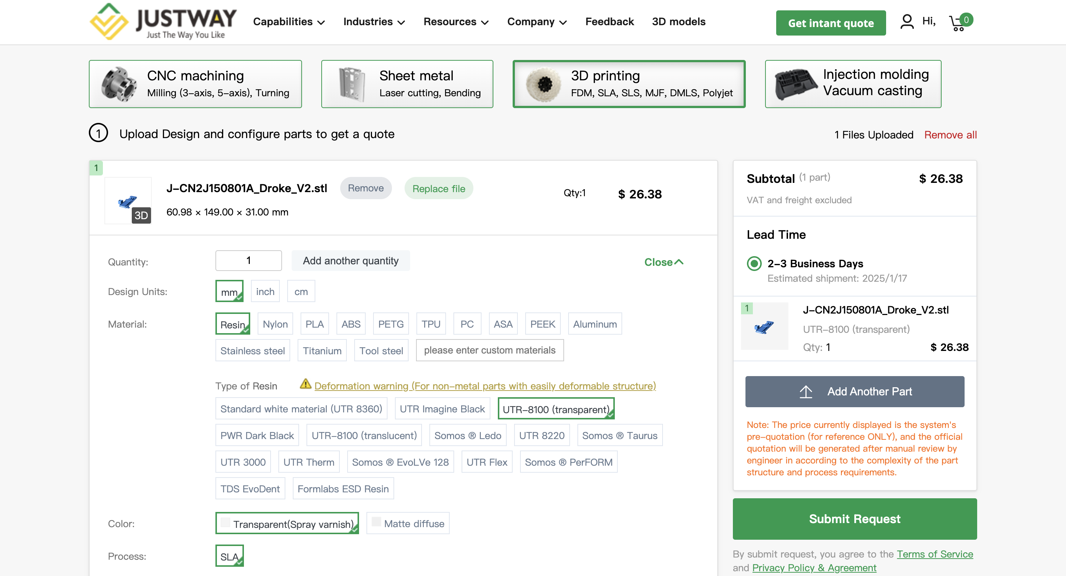
Task: Expand the Capabilities dropdown menu
Action: [x=289, y=21]
